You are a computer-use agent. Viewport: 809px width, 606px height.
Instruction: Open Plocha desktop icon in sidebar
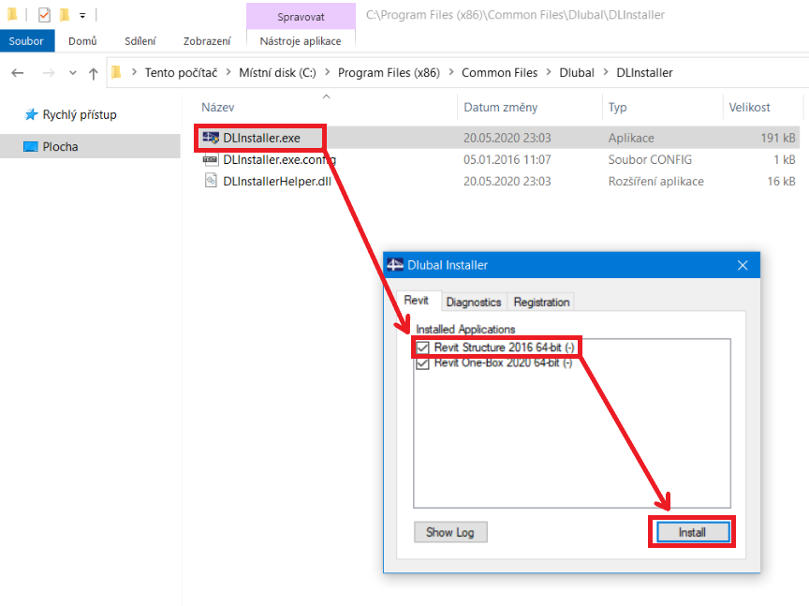[31, 147]
